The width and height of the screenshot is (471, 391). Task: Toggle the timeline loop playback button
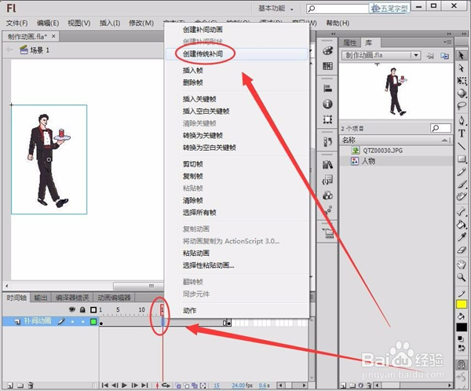tap(166, 386)
